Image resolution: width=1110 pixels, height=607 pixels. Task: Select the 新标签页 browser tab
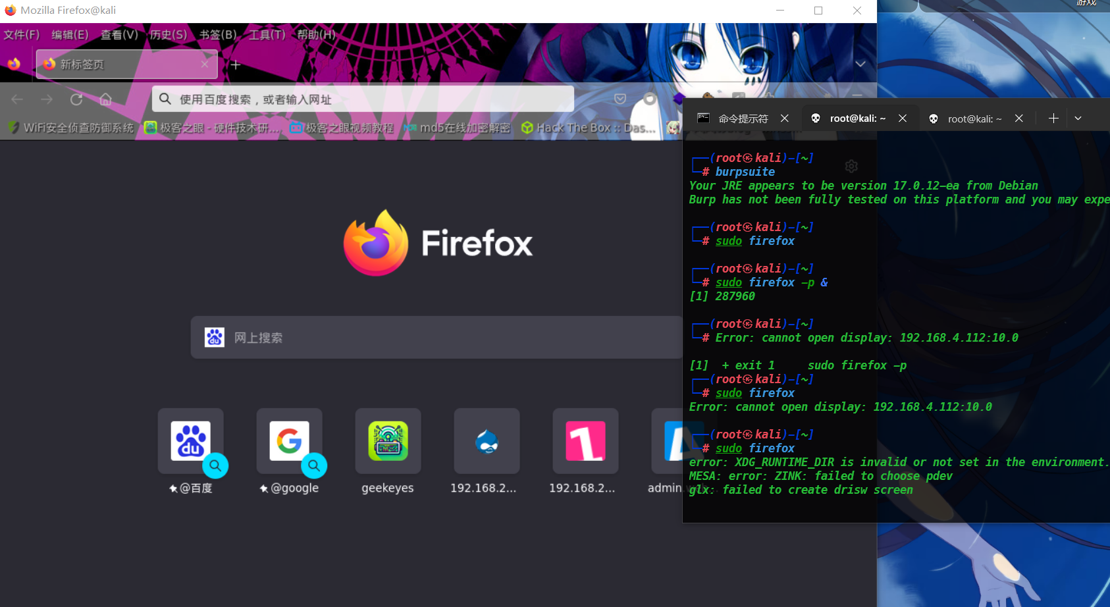126,64
